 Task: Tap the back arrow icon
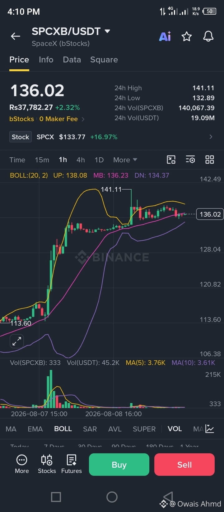point(16,37)
